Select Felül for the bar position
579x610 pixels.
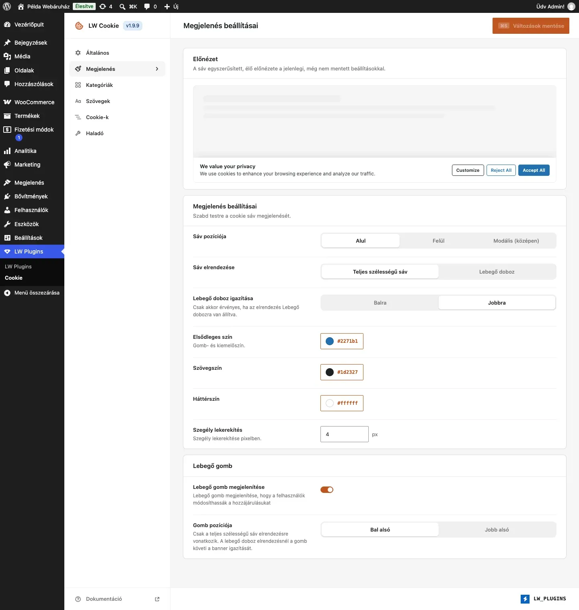438,241
